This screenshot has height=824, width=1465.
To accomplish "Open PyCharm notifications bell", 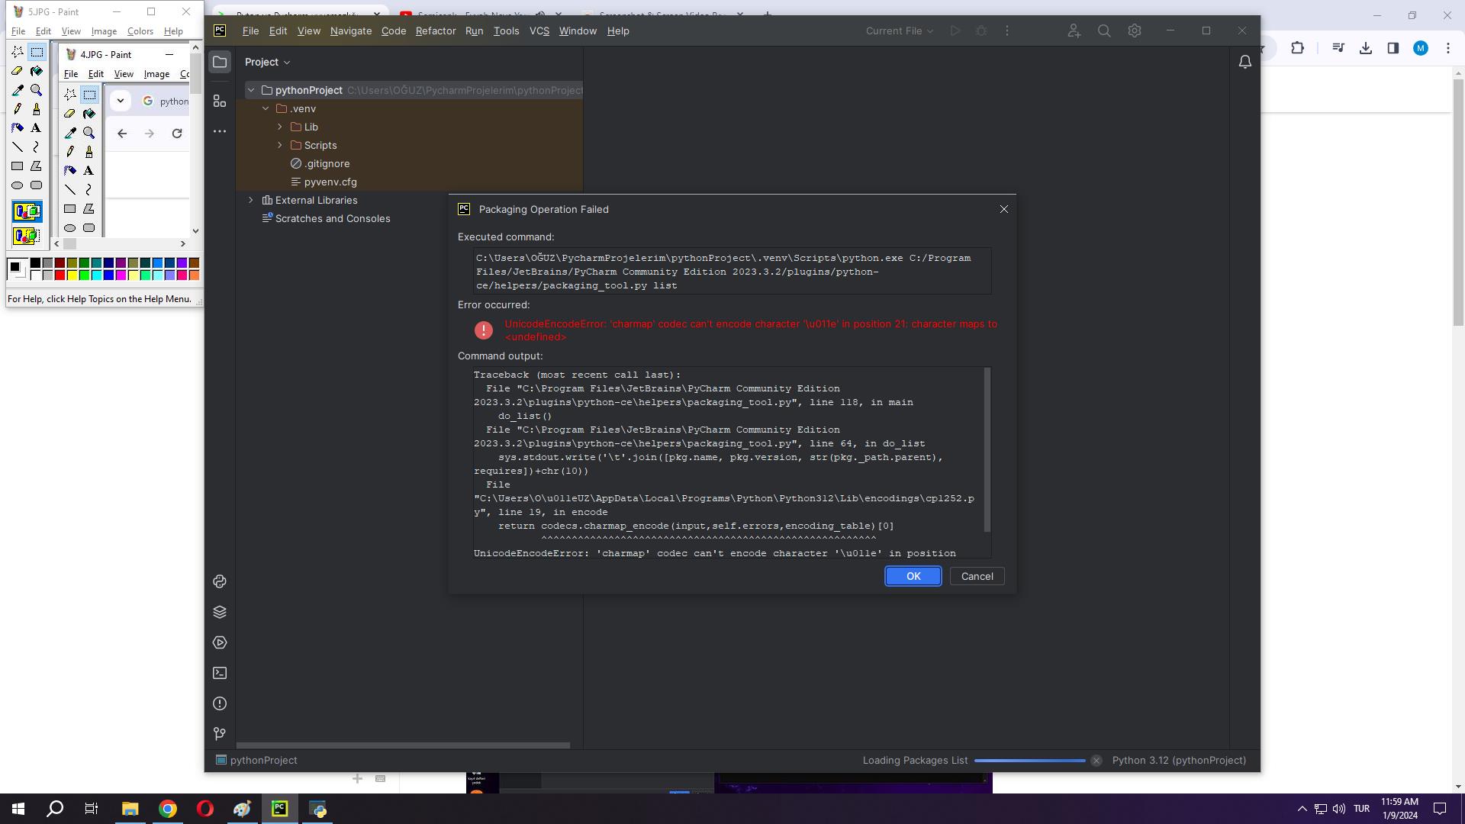I will tap(1244, 62).
